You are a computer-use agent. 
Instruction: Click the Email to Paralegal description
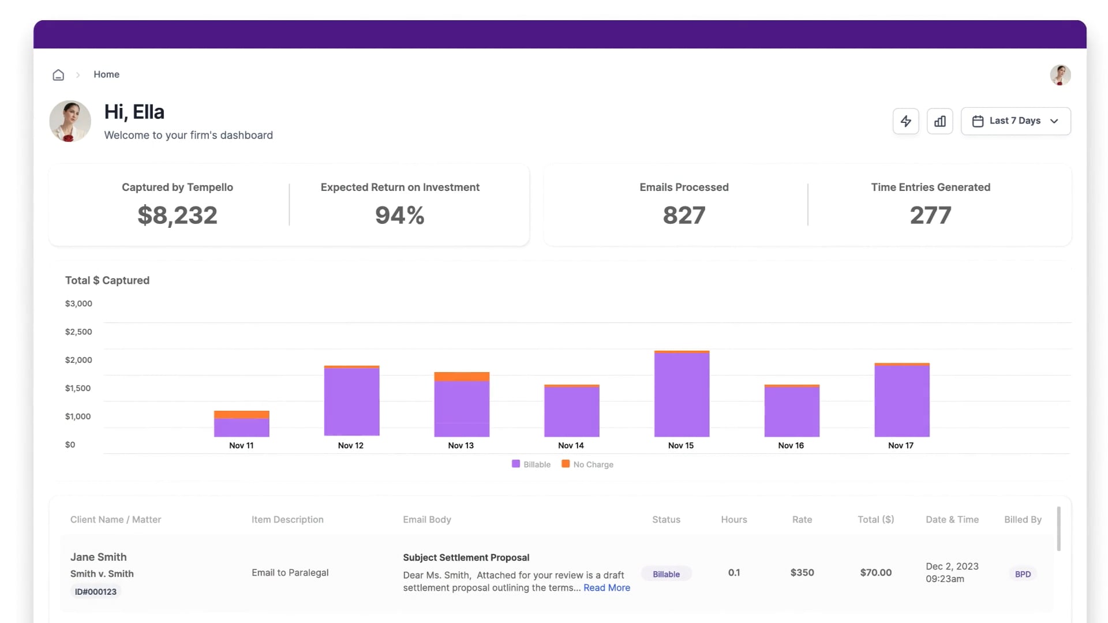[290, 572]
